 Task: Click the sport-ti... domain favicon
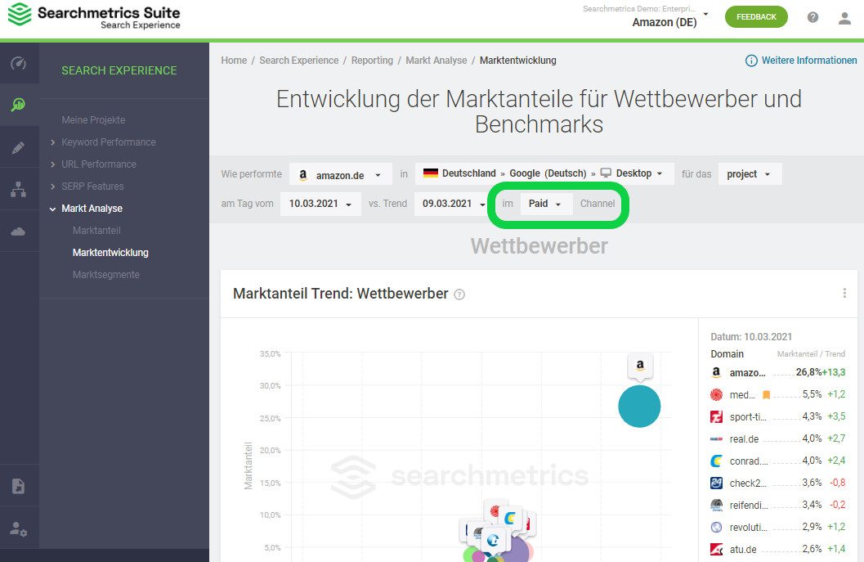(716, 417)
